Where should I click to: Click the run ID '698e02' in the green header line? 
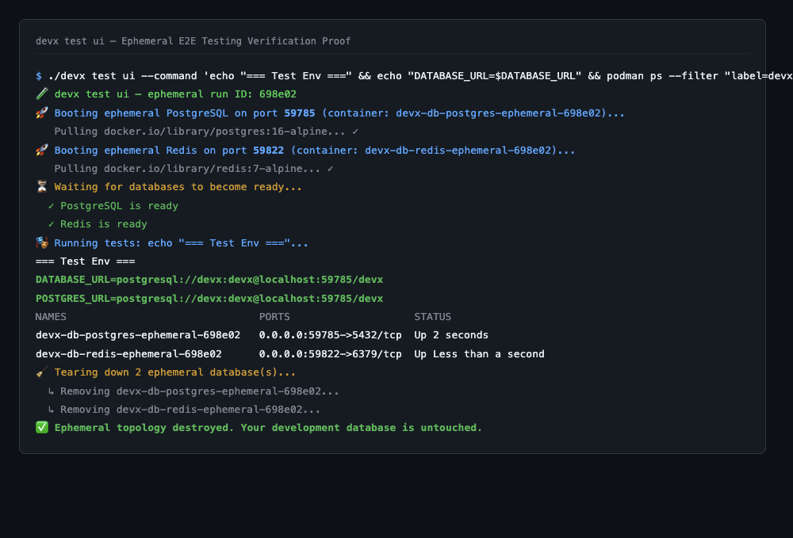[278, 94]
